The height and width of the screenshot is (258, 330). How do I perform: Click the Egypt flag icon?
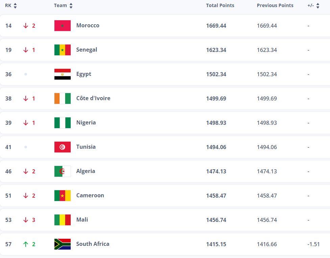point(63,74)
